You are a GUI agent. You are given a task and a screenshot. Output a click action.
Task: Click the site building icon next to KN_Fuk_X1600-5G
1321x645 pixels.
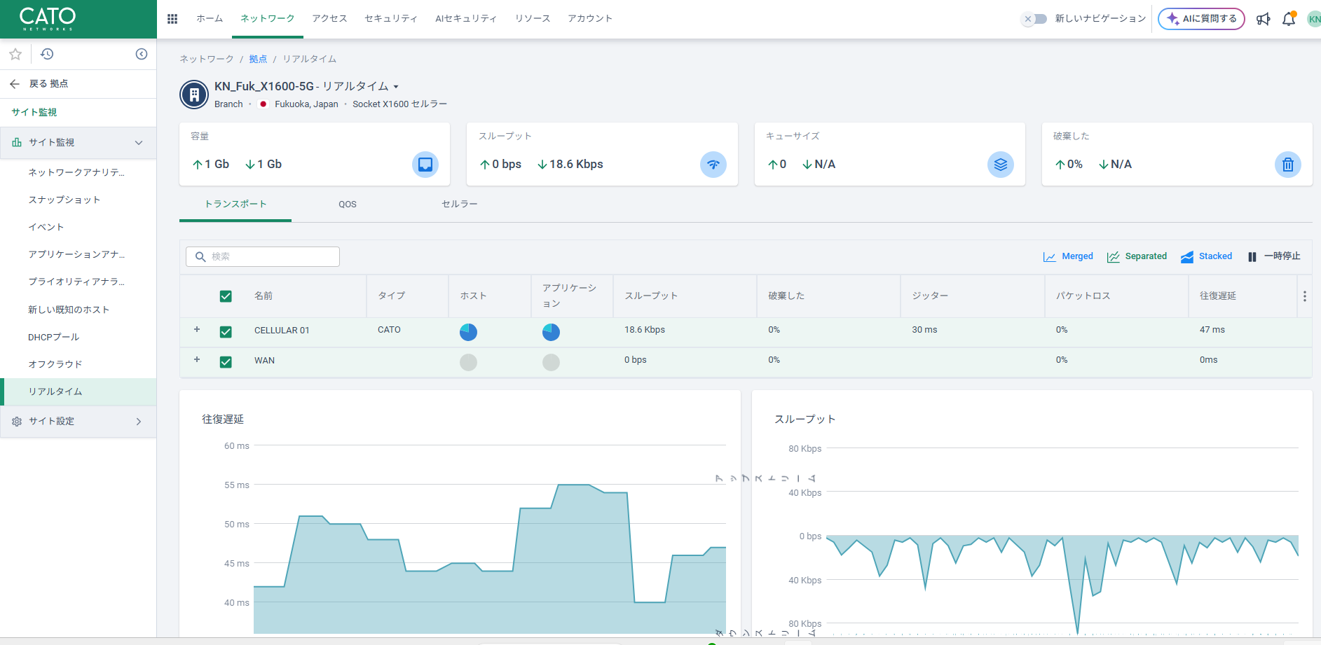tap(194, 95)
